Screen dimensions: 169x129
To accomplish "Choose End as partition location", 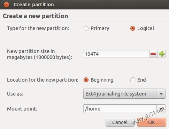I will 133,80.
